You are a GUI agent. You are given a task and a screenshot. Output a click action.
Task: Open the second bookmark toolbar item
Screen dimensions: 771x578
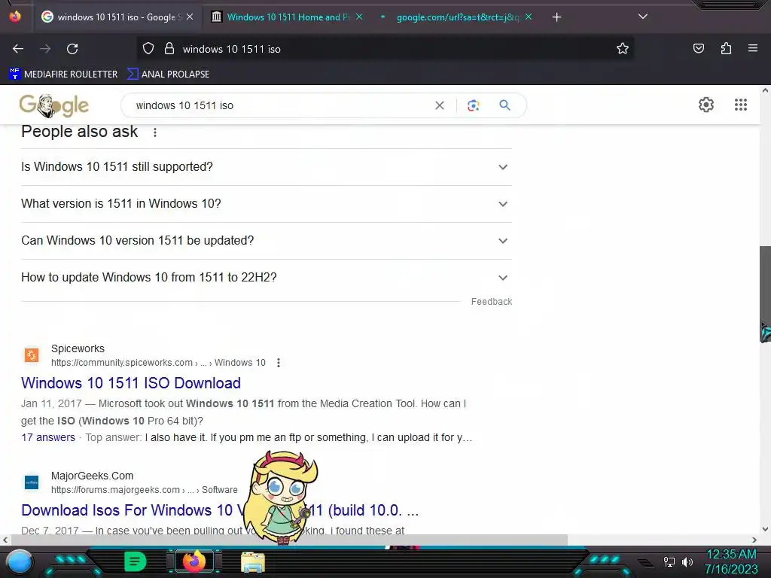point(168,75)
